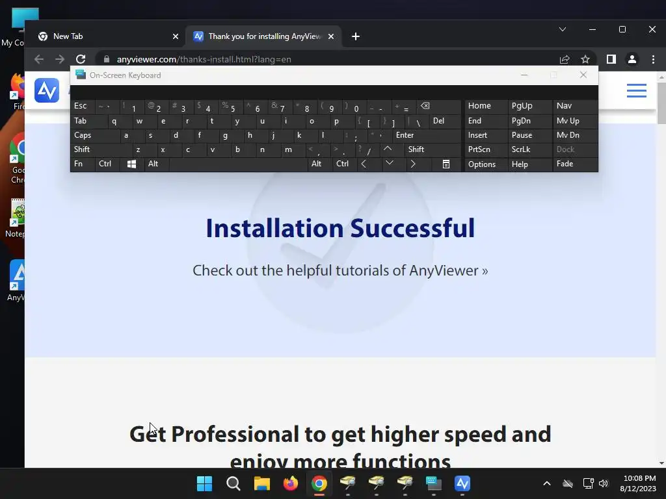The width and height of the screenshot is (666, 499).
Task: Open AnyViewer from the taskbar
Action: pyautogui.click(x=462, y=483)
